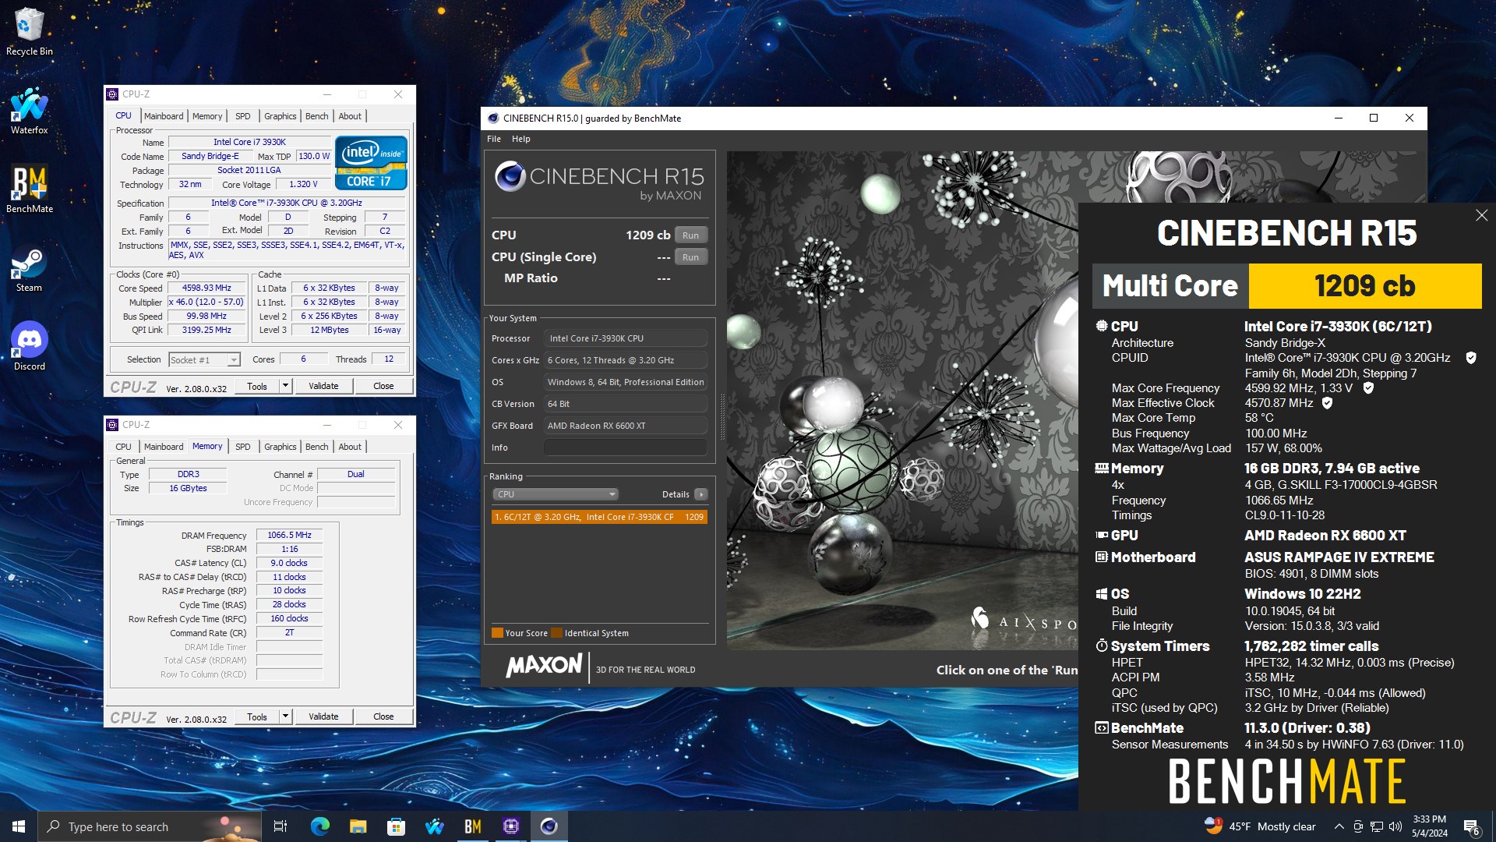The height and width of the screenshot is (842, 1496).
Task: Click Close button in bottom CPU-Z window
Action: click(383, 716)
